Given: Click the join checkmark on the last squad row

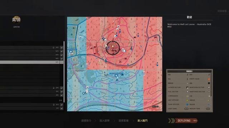Looking at the screenshot, I should point(62,108).
